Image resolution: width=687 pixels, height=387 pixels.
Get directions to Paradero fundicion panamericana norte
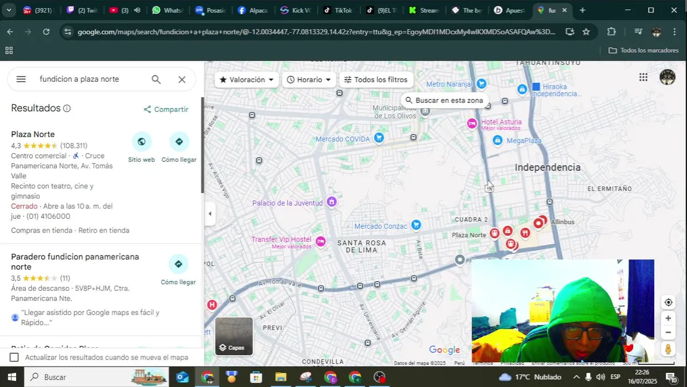178,264
